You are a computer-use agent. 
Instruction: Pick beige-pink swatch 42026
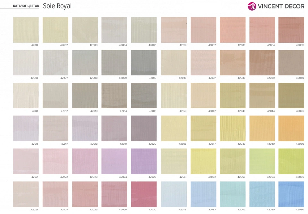(26, 194)
